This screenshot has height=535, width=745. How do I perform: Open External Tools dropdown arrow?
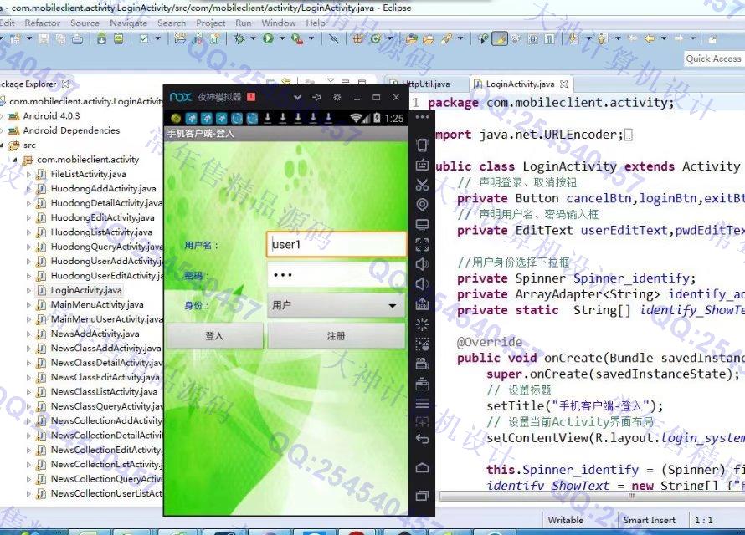point(311,38)
